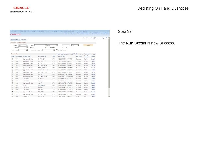Click the Home link
Viewport: 199px width, 149px height.
pyautogui.click(x=66, y=33)
